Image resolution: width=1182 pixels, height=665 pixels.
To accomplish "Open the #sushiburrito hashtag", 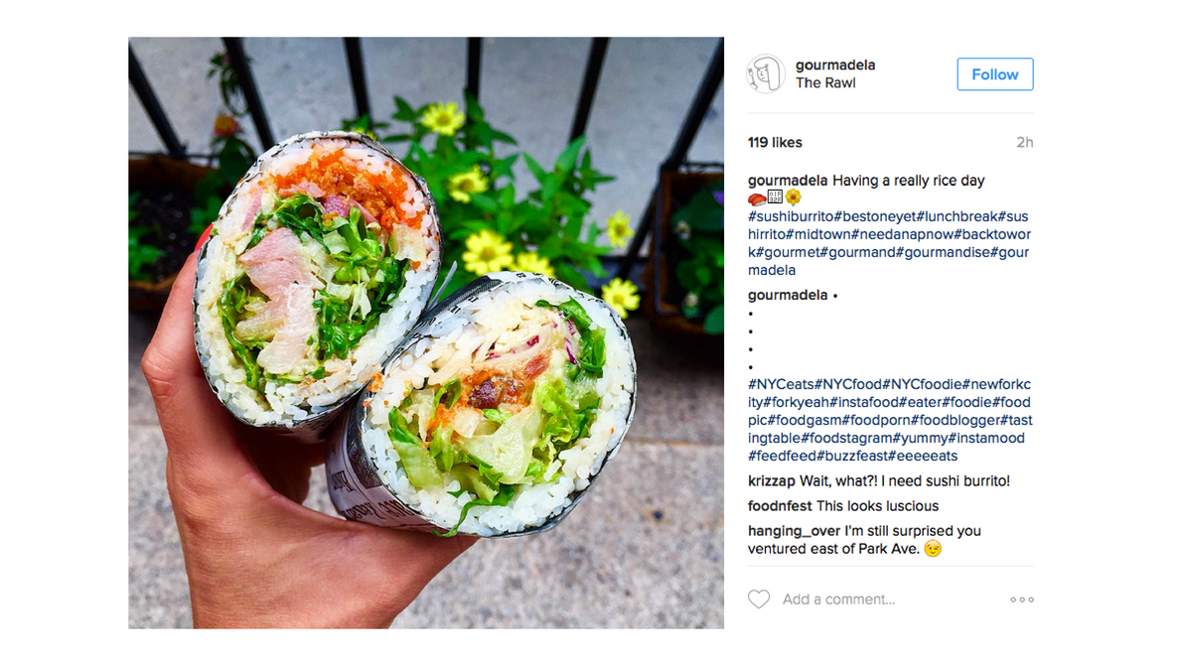I will click(x=791, y=216).
